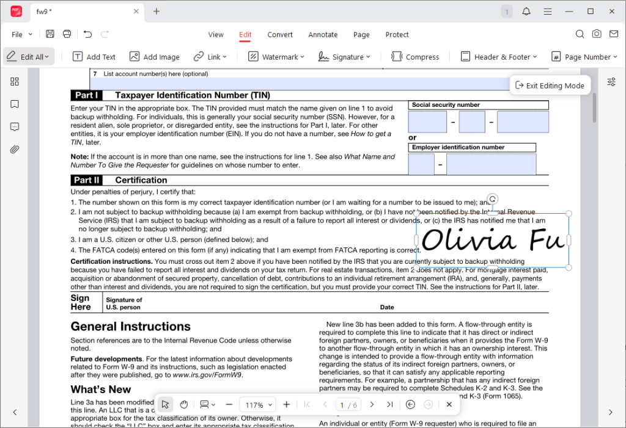
Task: Click the first Social security number box
Action: point(427,122)
